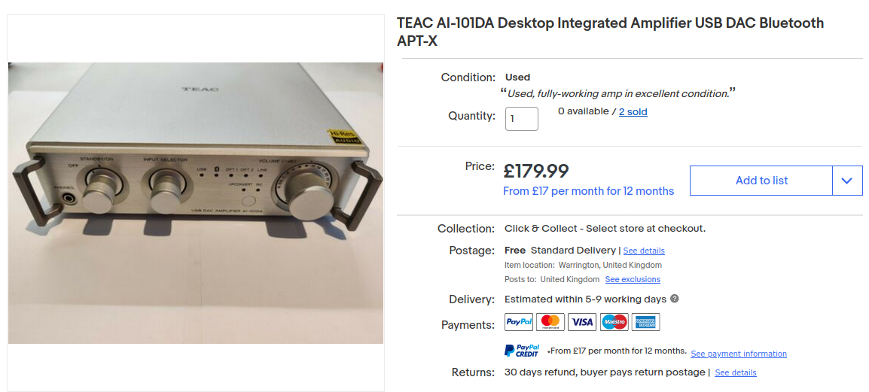This screenshot has height=392, width=869.
Task: Click the Quantity input field
Action: 522,119
